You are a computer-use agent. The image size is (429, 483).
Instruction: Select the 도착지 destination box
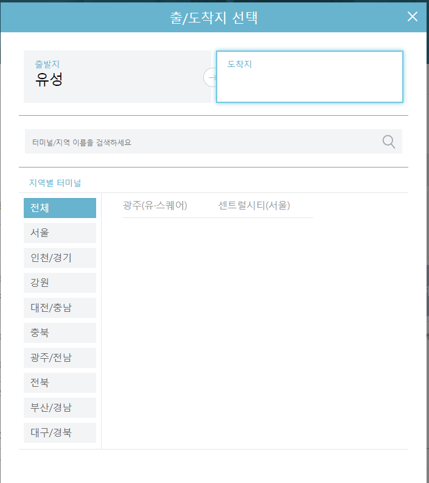(310, 77)
